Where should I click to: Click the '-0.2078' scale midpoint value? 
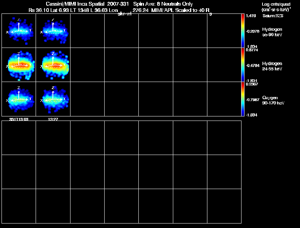(x=252, y=31)
